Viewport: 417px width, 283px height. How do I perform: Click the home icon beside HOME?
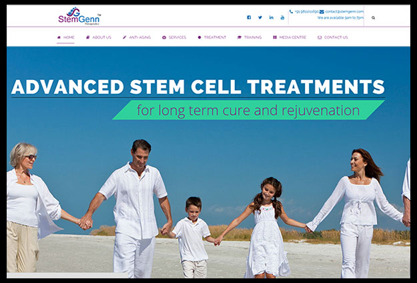point(59,37)
